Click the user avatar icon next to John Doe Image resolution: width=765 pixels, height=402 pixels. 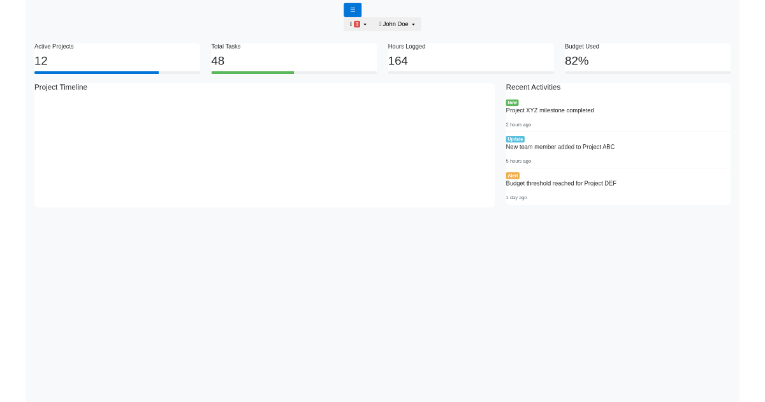(x=379, y=24)
